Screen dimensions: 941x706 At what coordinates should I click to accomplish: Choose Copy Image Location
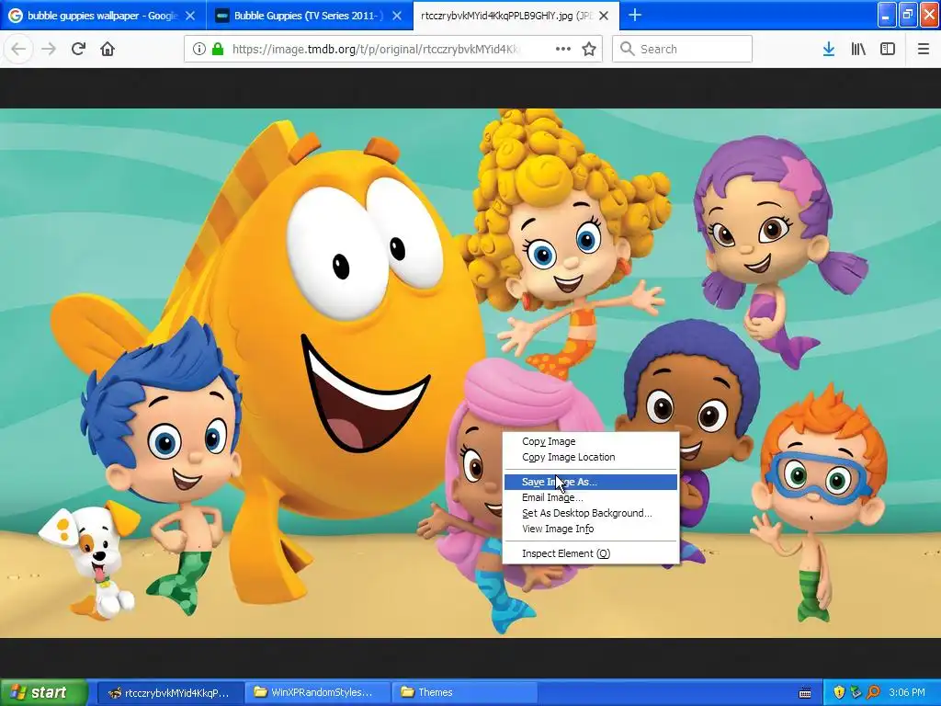click(x=591, y=457)
